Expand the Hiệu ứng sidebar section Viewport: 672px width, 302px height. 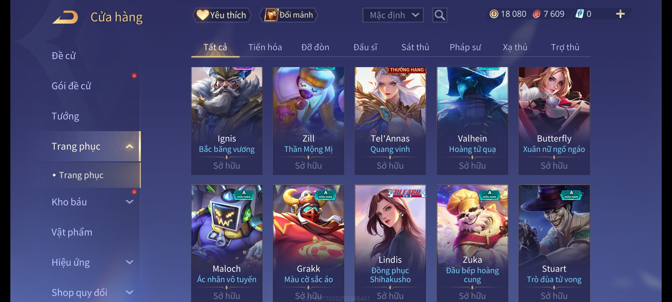click(129, 262)
